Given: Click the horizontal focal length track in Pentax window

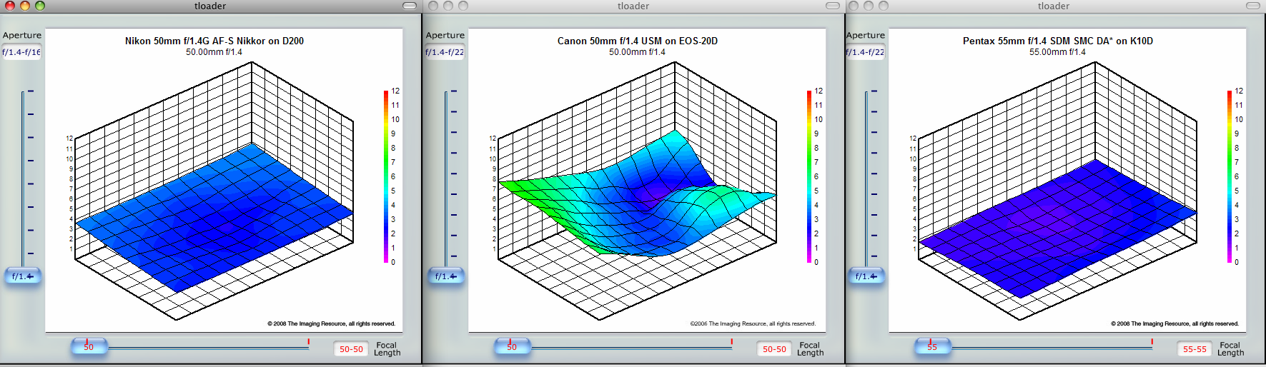Looking at the screenshot, I should click(x=1051, y=348).
